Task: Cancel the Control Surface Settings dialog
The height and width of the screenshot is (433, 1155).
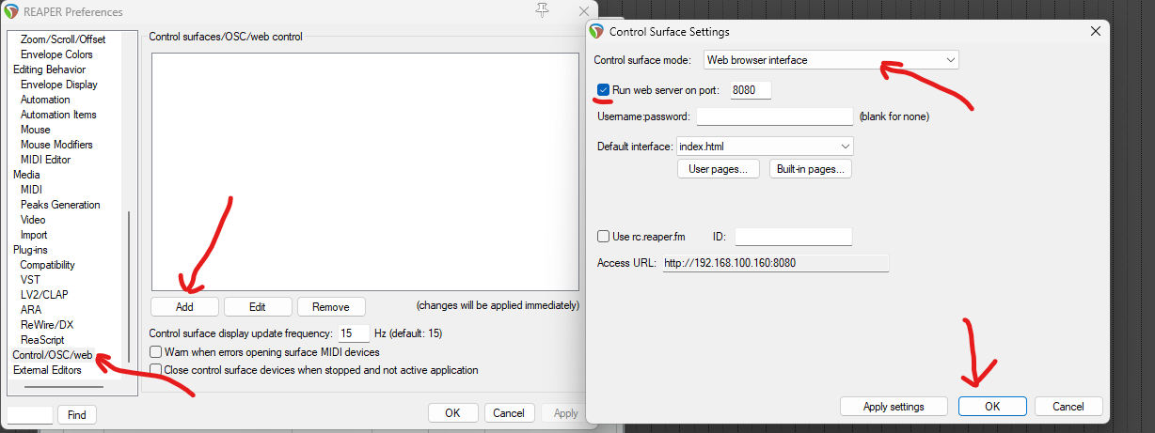Action: click(x=1068, y=407)
